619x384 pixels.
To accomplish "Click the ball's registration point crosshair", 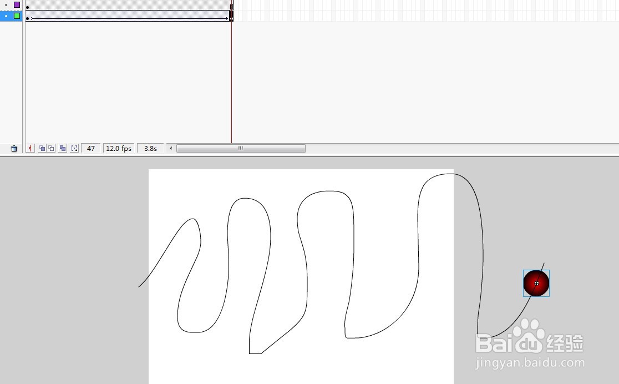I will [536, 283].
